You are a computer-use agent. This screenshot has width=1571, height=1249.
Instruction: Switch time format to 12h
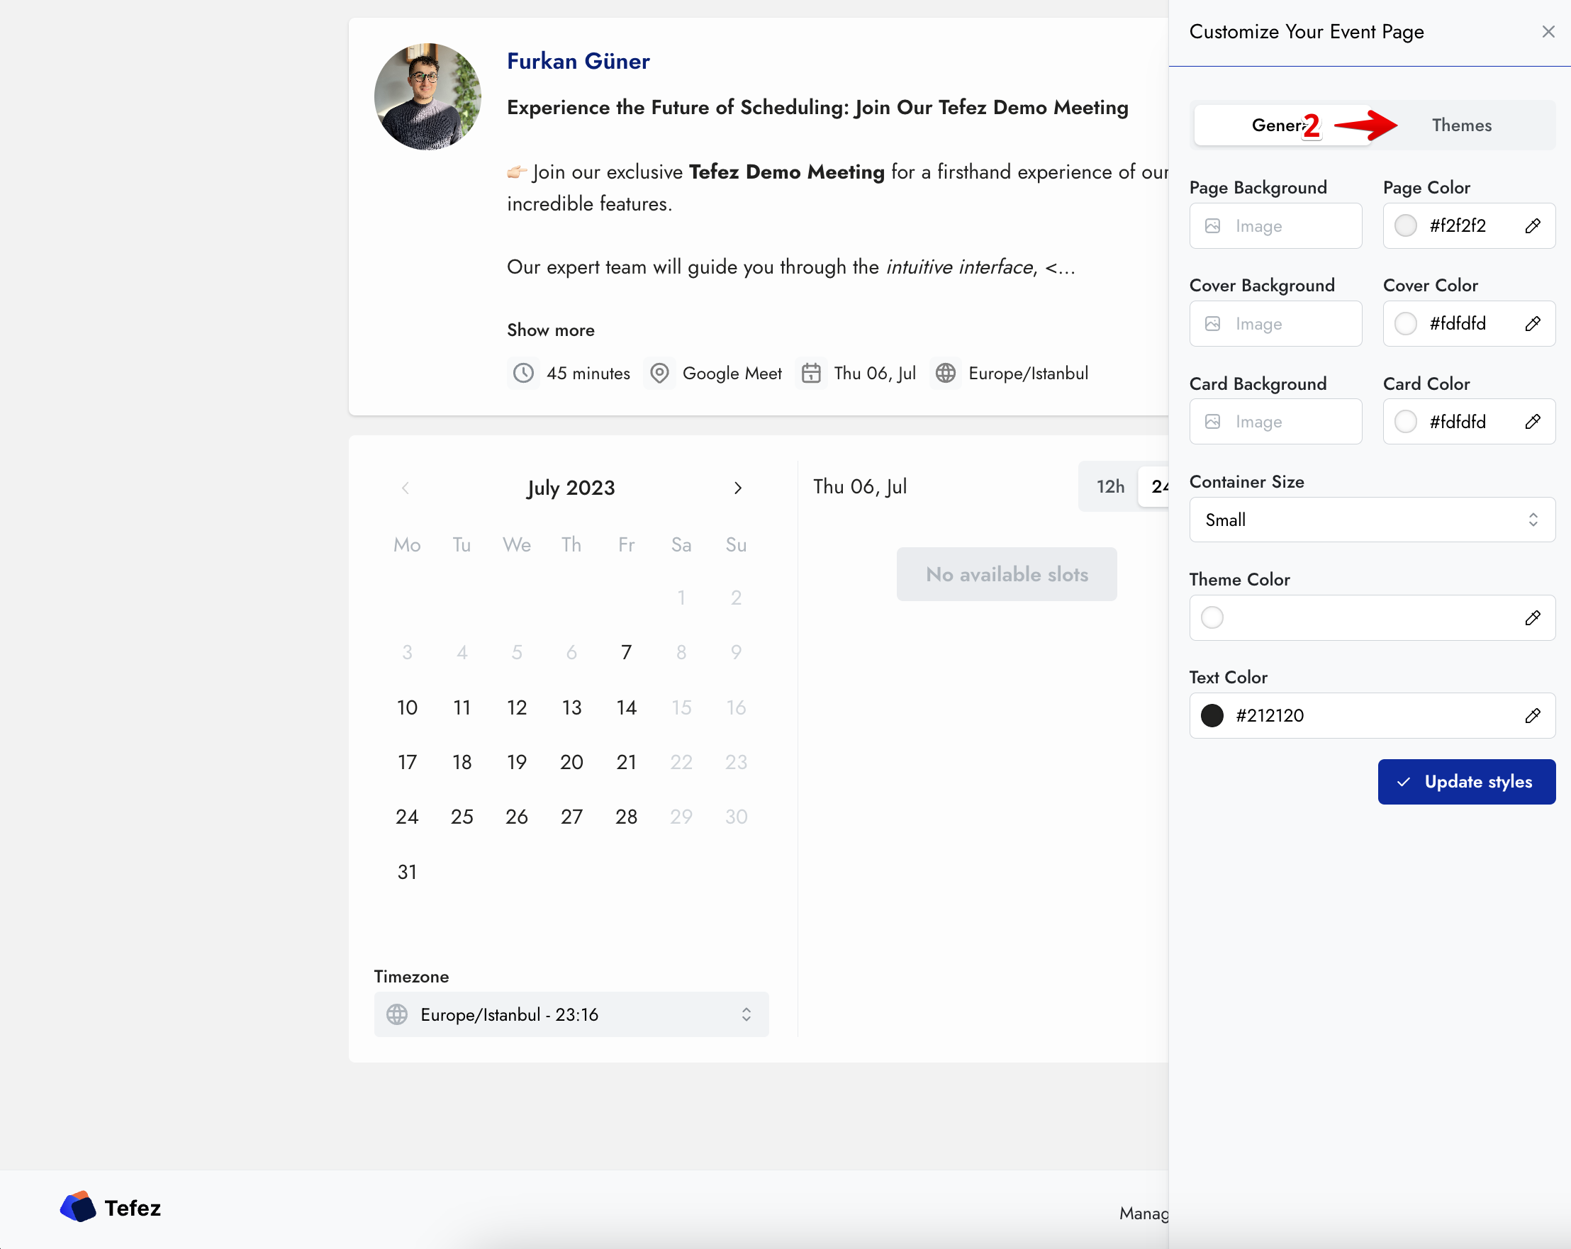point(1109,487)
